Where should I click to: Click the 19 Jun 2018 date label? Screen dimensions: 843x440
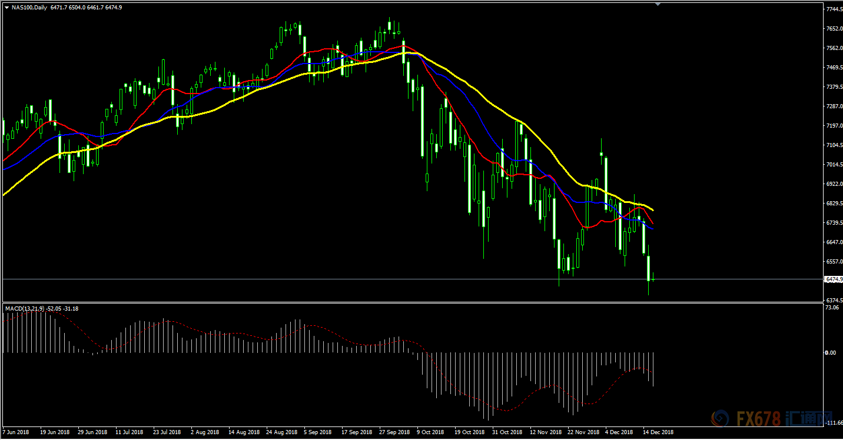[x=54, y=432]
